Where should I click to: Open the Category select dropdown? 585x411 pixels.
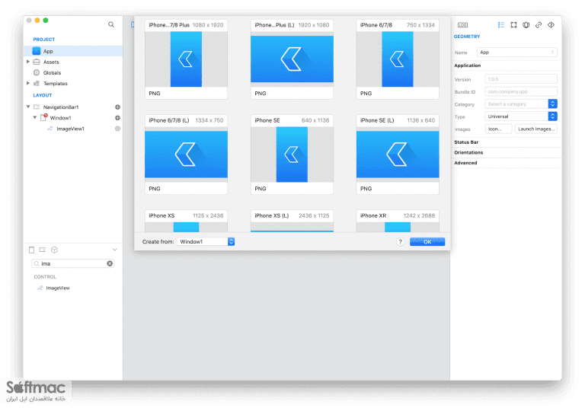(521, 104)
